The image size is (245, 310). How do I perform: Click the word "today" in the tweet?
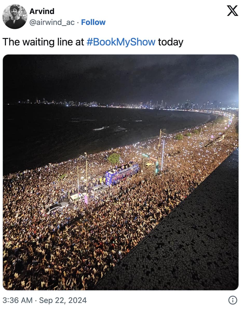point(171,42)
